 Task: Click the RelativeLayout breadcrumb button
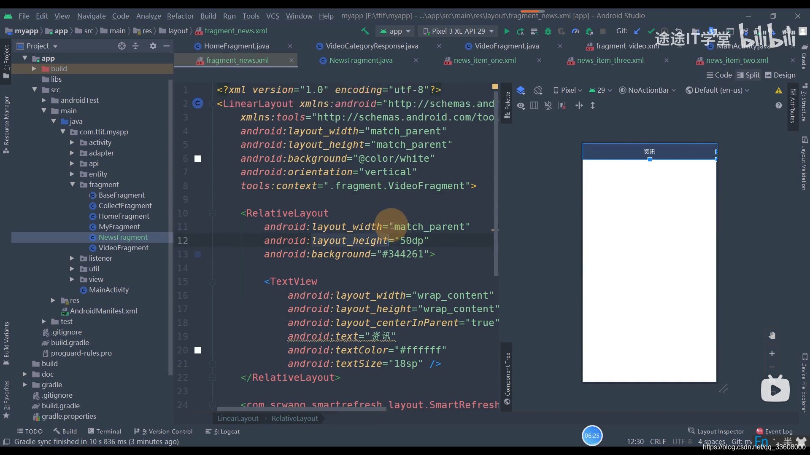(x=295, y=418)
